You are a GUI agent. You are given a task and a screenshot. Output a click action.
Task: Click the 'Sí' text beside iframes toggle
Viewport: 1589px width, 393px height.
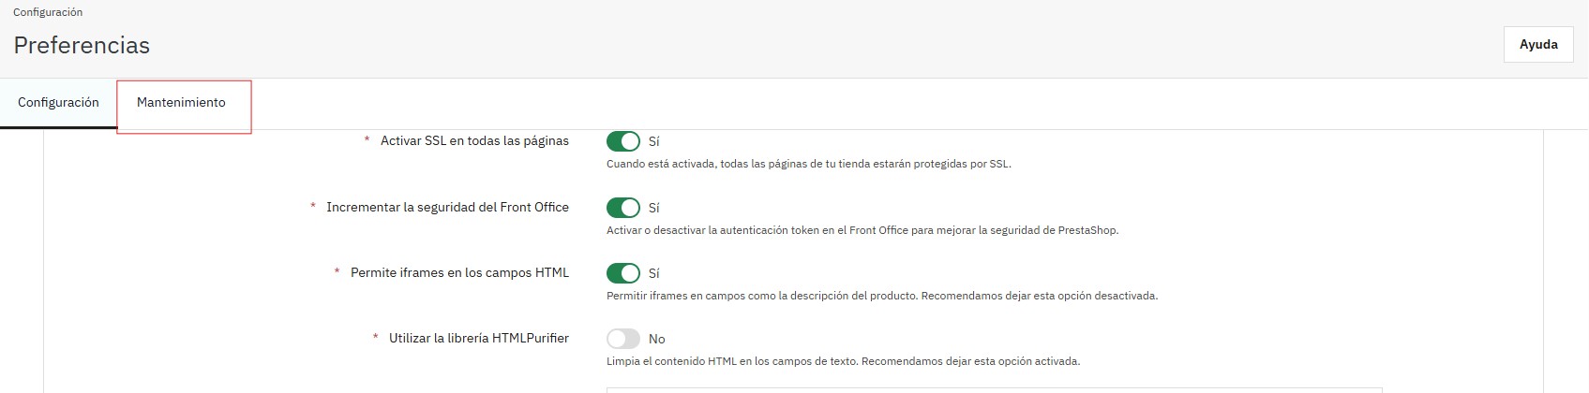[x=654, y=274]
